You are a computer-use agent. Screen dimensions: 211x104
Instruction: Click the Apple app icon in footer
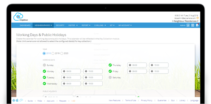17,100
